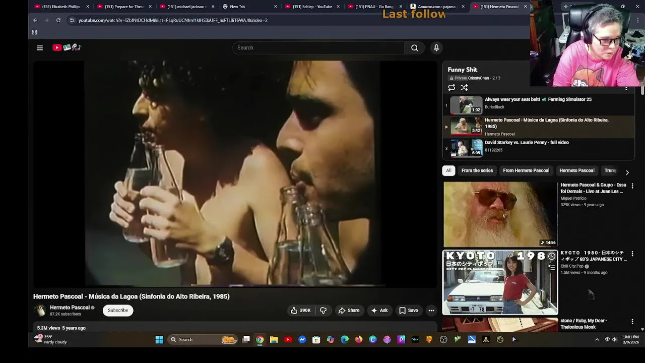Open volume control in system tray
This screenshot has width=645, height=363.
[x=614, y=340]
